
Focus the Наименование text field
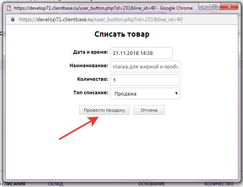(145, 66)
